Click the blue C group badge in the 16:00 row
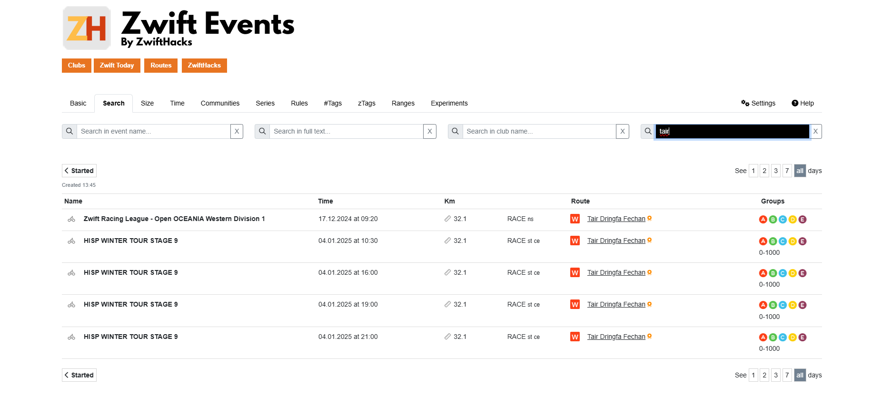The image size is (882, 405). click(783, 273)
